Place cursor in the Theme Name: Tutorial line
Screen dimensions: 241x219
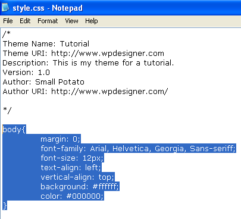point(46,43)
